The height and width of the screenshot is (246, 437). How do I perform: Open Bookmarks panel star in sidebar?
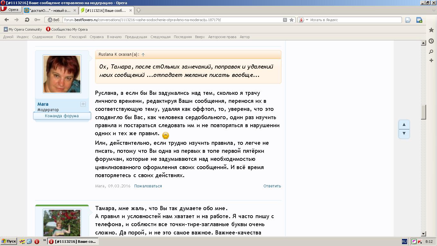pos(431,30)
